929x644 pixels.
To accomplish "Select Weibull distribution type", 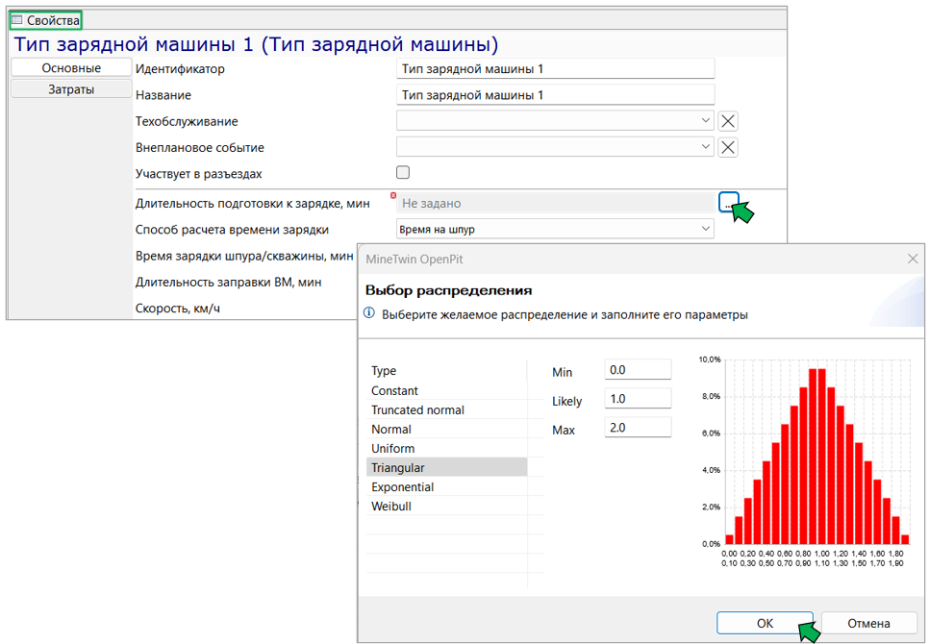I will pyautogui.click(x=447, y=507).
